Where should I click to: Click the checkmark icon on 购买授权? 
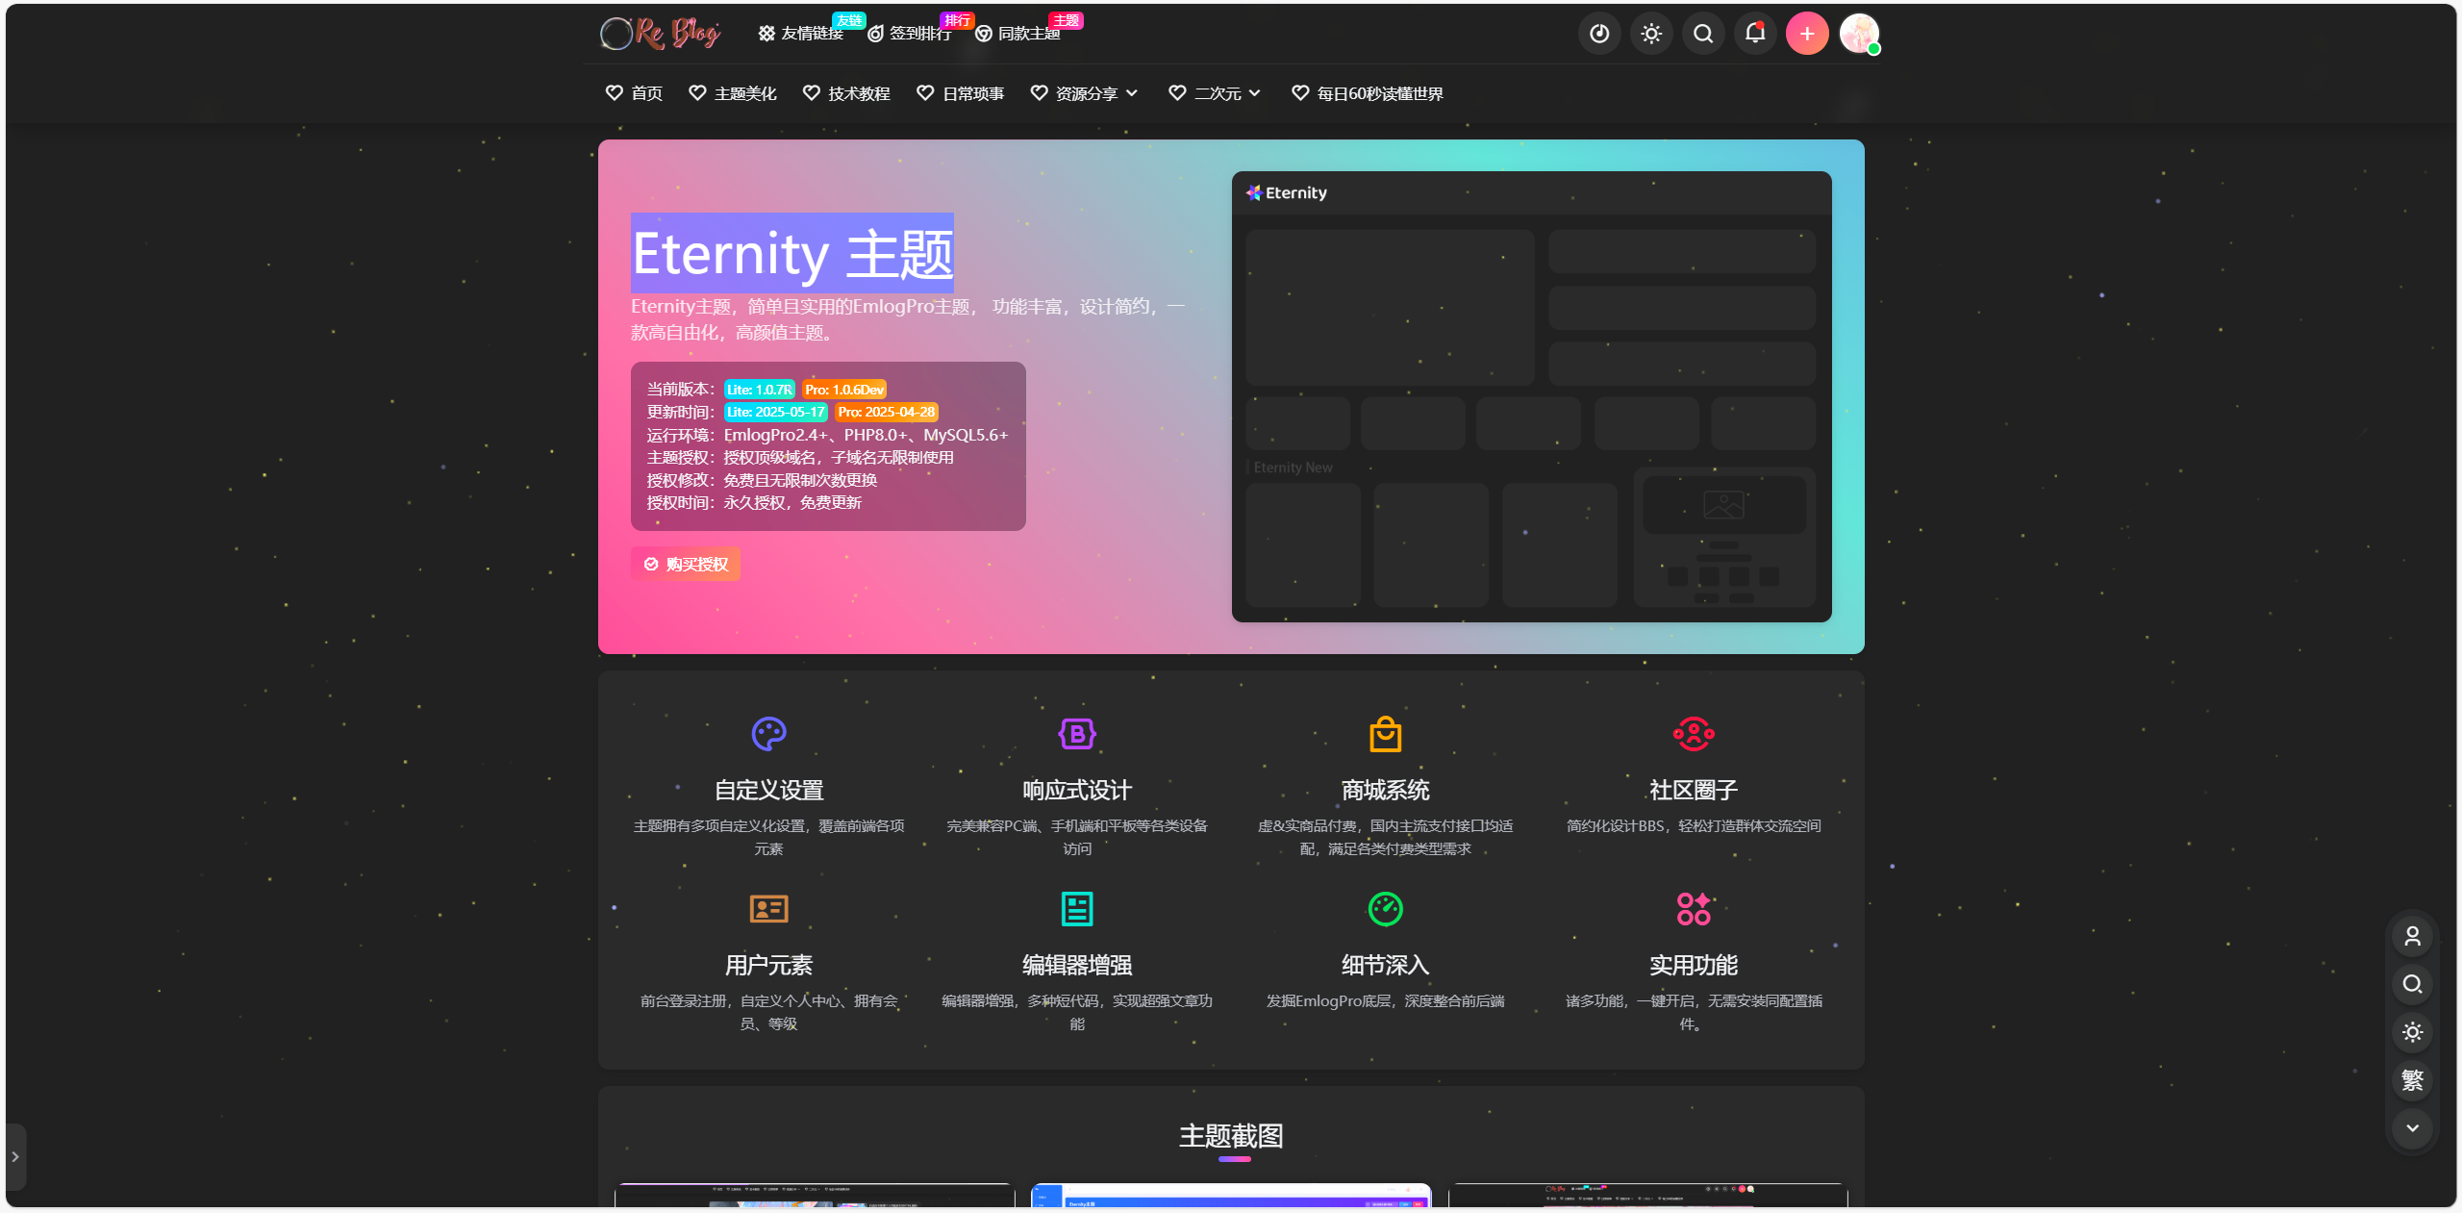click(651, 564)
